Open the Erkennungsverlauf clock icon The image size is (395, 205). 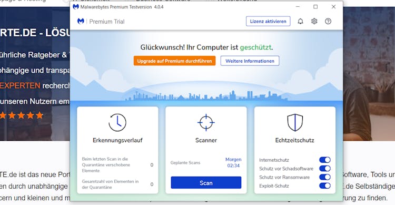(117, 123)
